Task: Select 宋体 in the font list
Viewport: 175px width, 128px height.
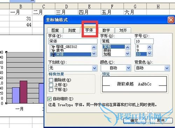Action: [x=71, y=54]
